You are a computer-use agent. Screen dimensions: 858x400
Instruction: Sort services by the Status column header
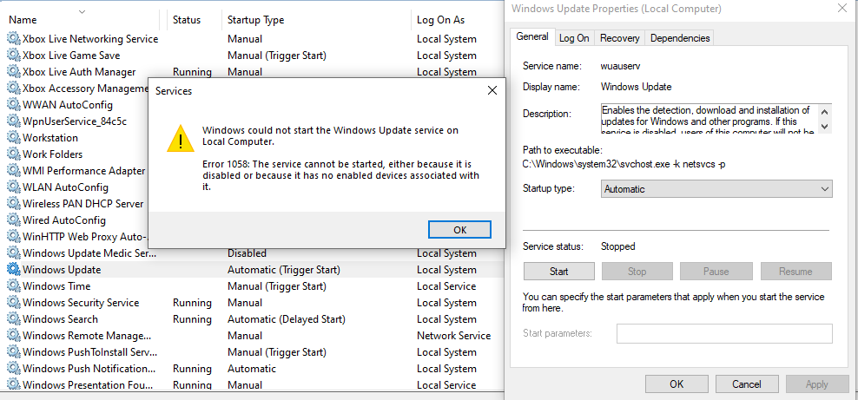[x=187, y=20]
